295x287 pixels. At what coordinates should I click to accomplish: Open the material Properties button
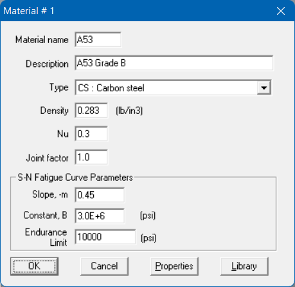click(x=174, y=266)
